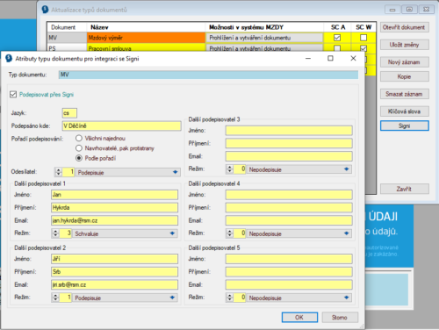This screenshot has width=439, height=330.
Task: Click Nový záznam in background window
Action: (x=405, y=62)
